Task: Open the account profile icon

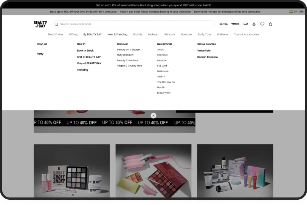Action: point(254,24)
